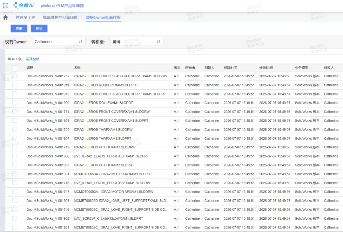343x232 pixels.
Task: Check row Doc-MSolidWorks_V-001902
Action: (15, 218)
